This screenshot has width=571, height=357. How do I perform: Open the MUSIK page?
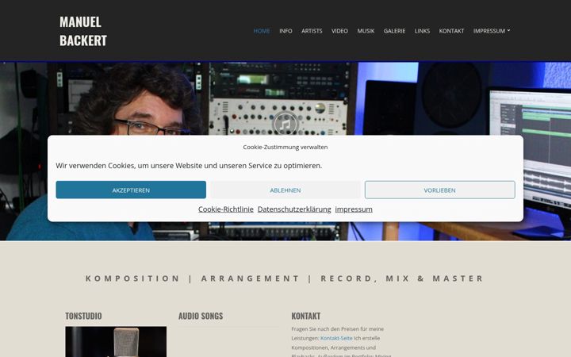coord(366,31)
